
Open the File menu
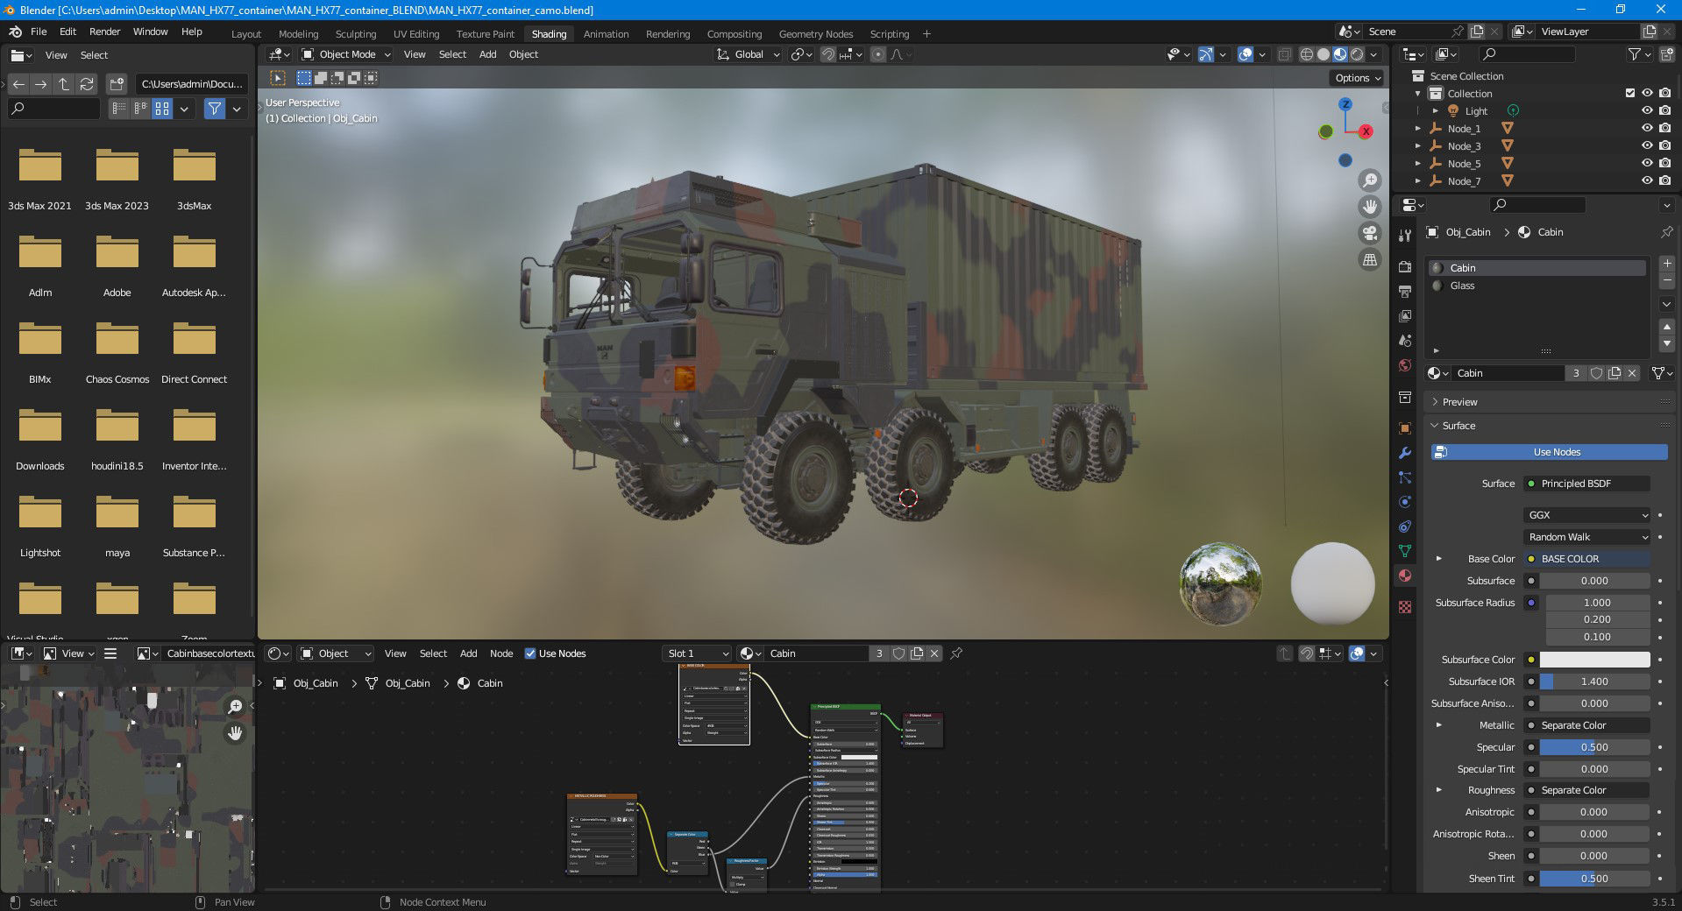pyautogui.click(x=39, y=32)
